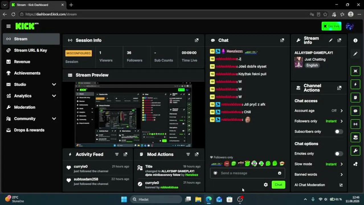This screenshot has width=364, height=205.
Task: Pop out the Stream info panel
Action: [x=339, y=40]
